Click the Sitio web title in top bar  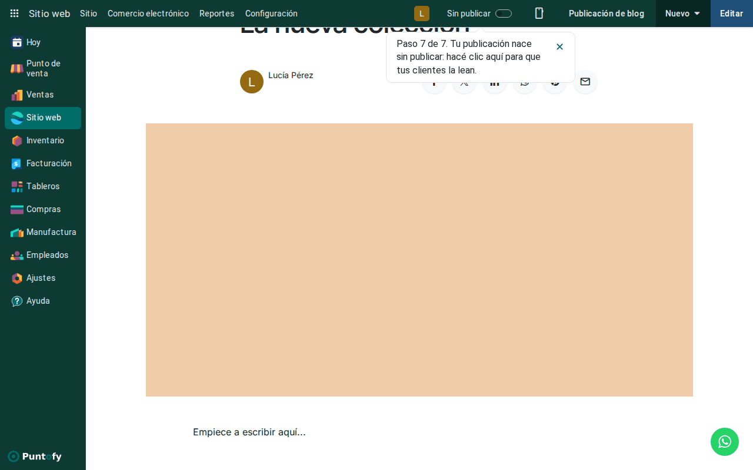[49, 14]
